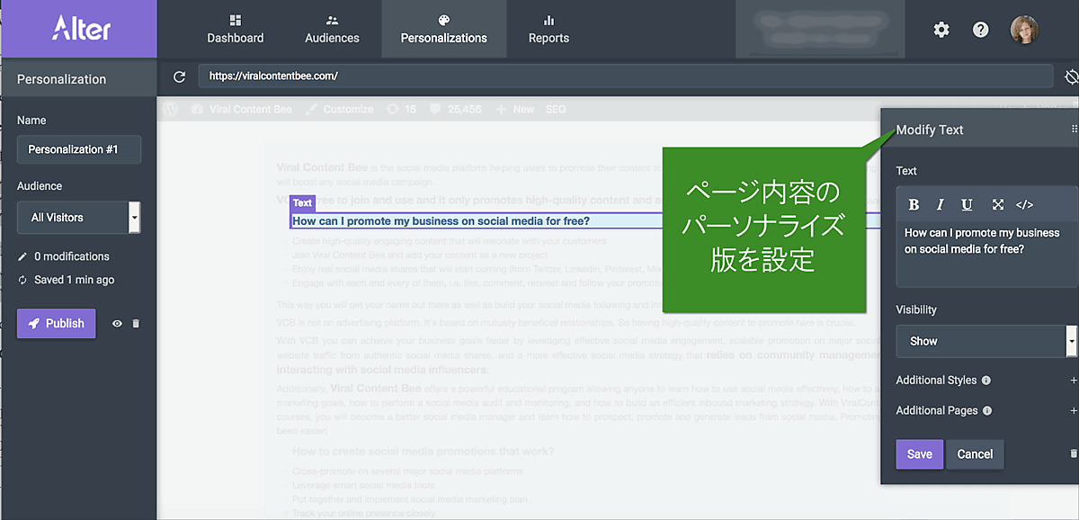Open the Reports tab
Screen dimensions: 1079x520
pos(548,29)
